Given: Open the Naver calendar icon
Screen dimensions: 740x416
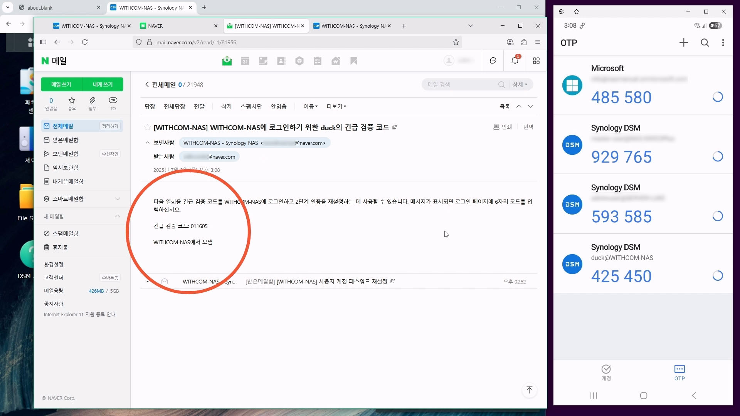Looking at the screenshot, I should [245, 61].
